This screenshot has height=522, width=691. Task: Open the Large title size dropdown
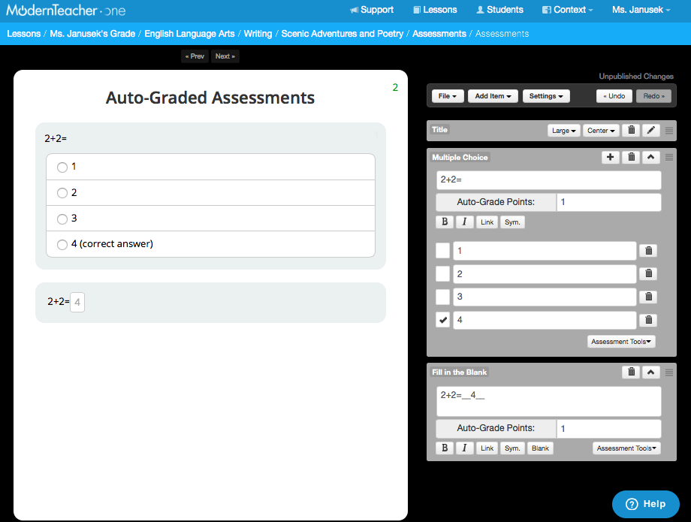564,131
